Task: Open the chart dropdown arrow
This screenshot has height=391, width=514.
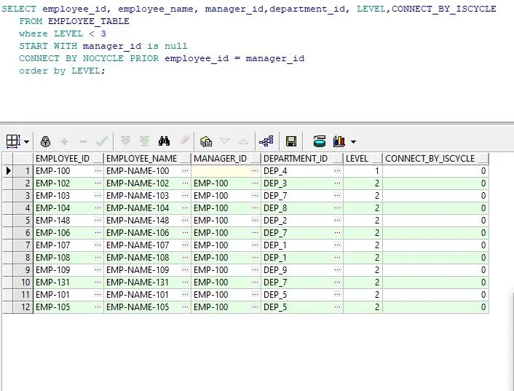Action: 354,141
